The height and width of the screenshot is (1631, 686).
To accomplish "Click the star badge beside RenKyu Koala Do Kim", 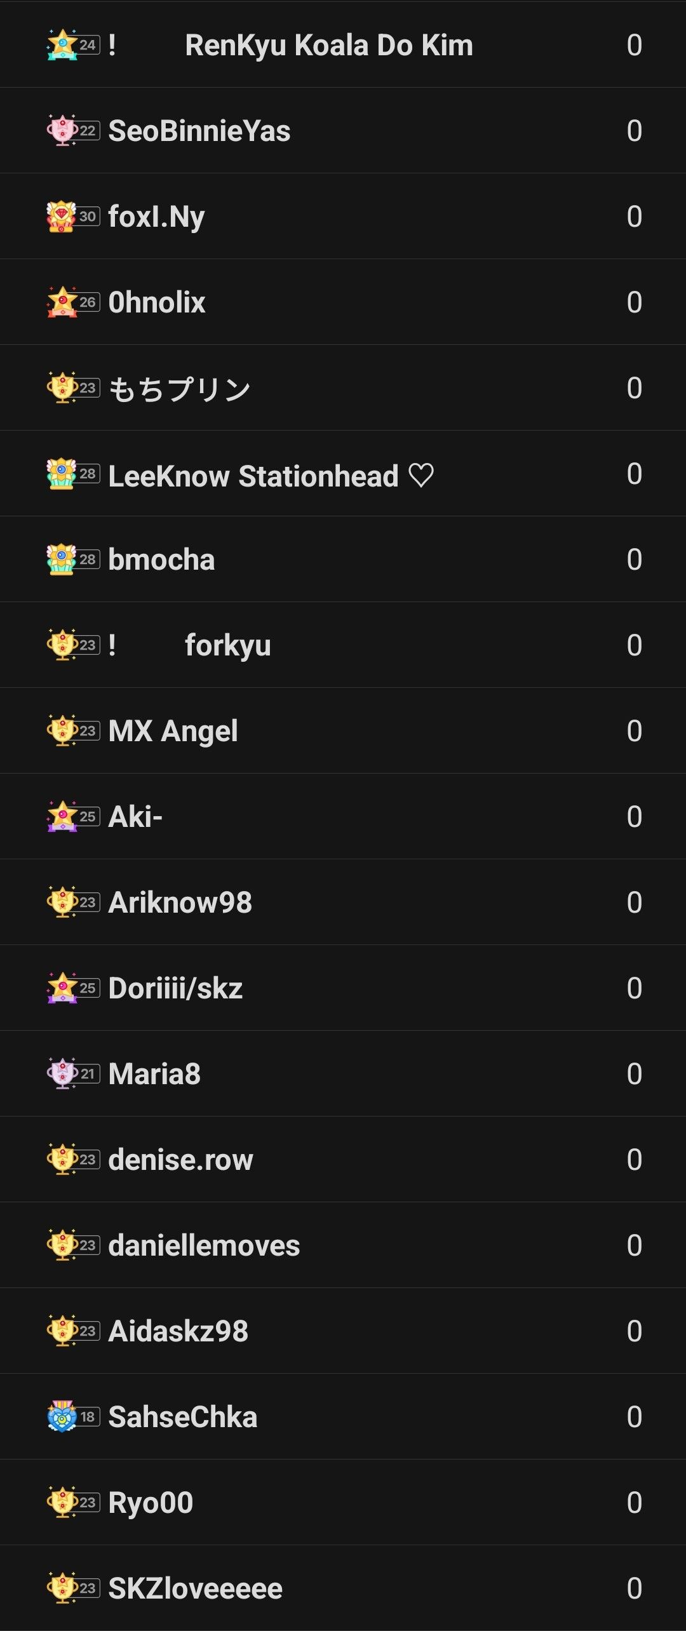I will pos(62,45).
